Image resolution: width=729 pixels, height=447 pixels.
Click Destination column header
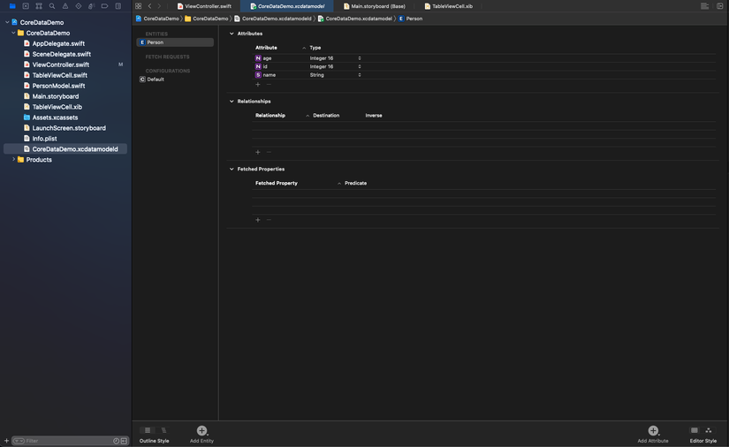tap(326, 115)
